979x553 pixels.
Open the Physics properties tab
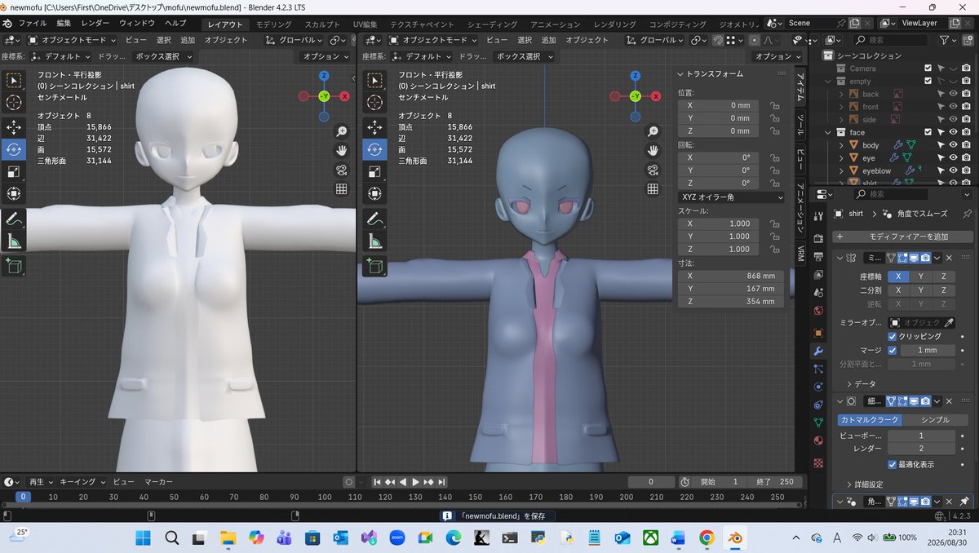click(819, 387)
